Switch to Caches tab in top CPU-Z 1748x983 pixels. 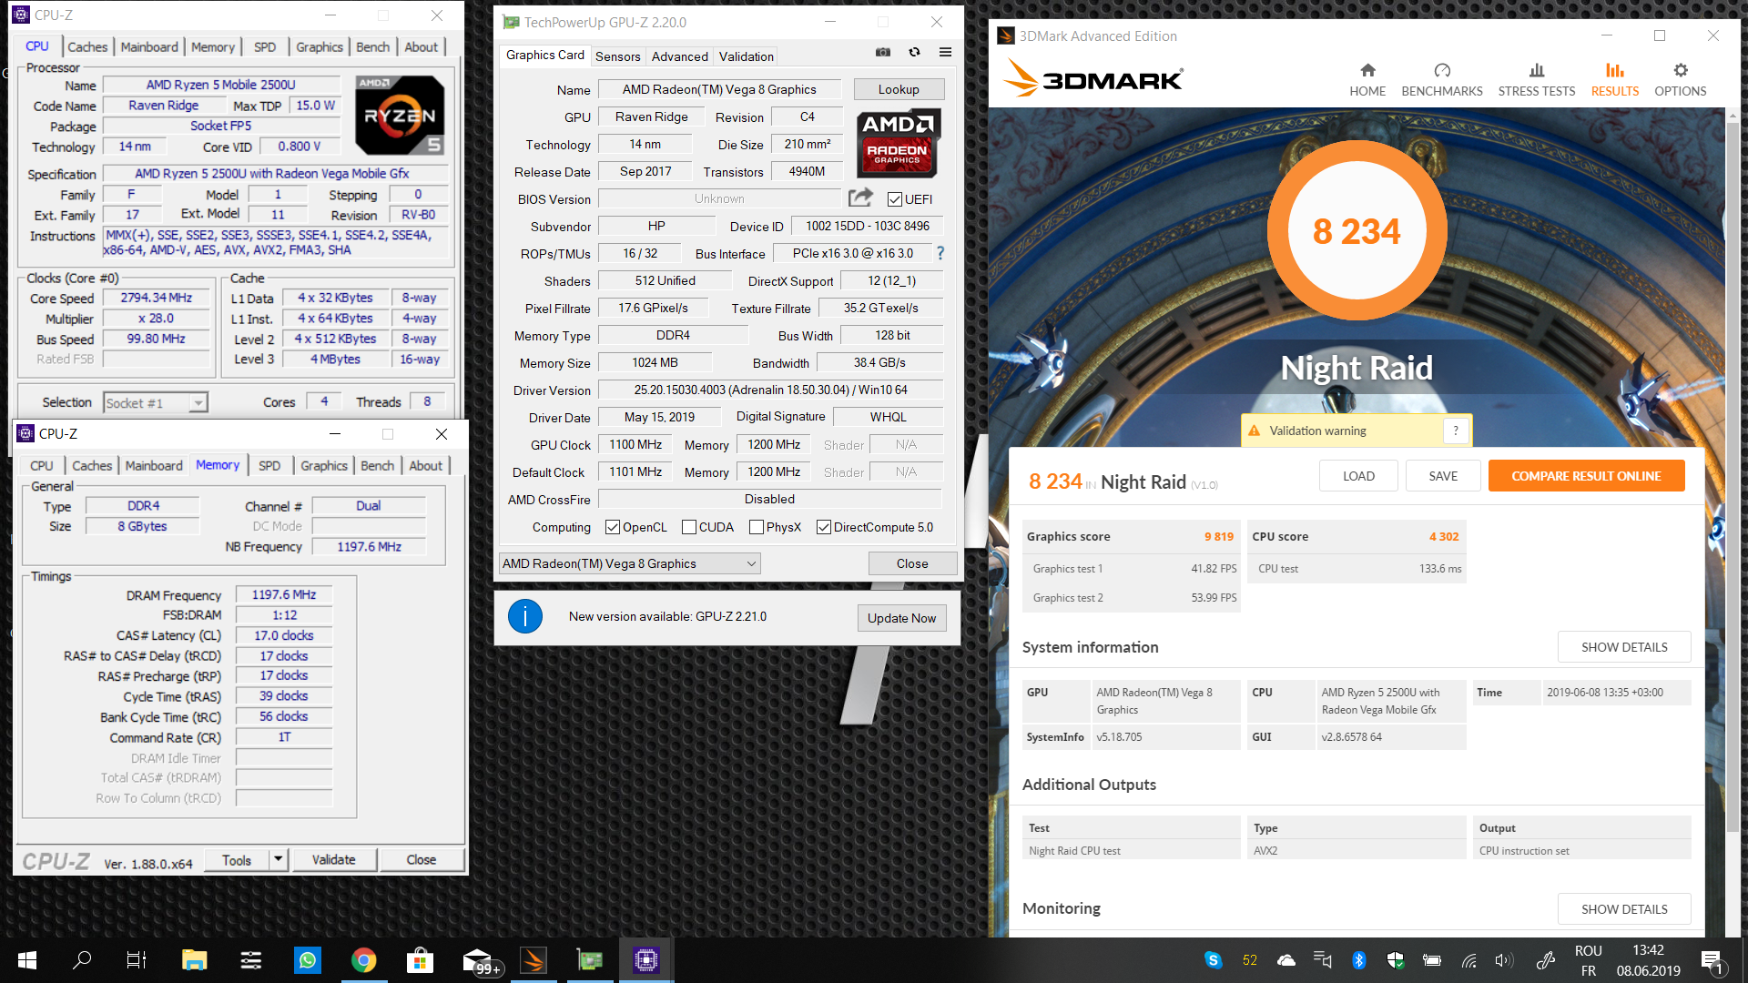pos(87,46)
